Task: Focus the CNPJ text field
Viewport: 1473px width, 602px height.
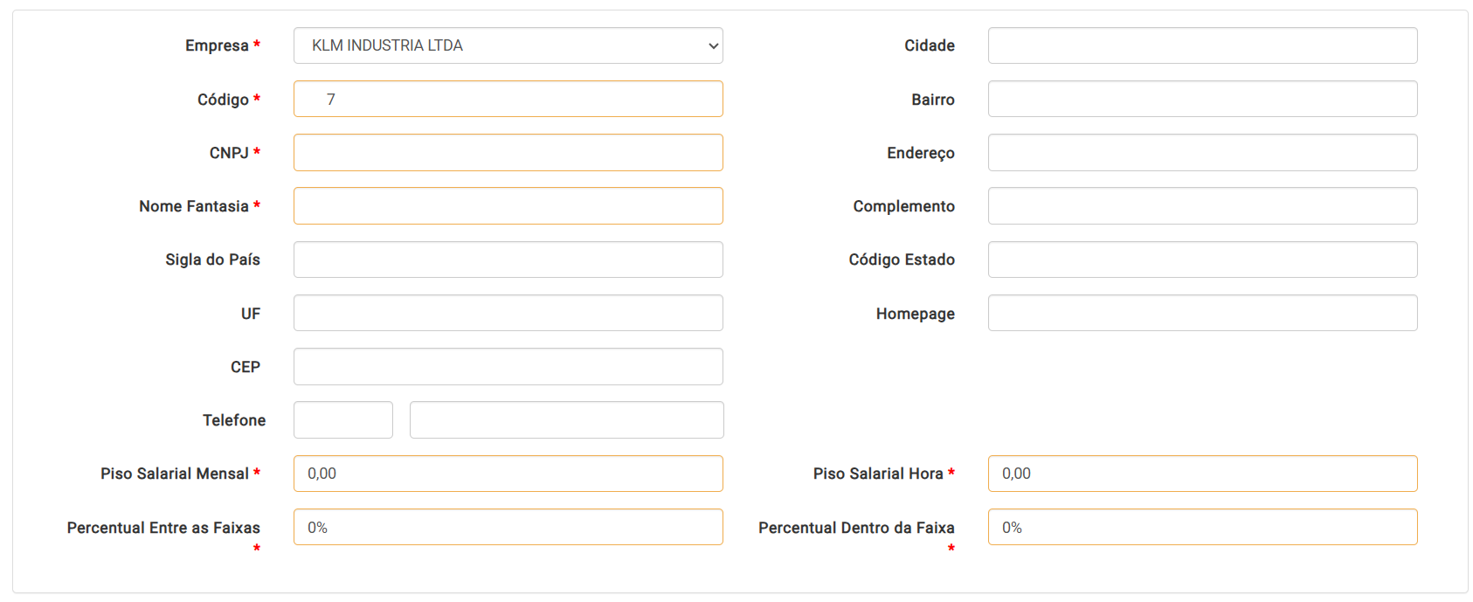Action: (507, 153)
